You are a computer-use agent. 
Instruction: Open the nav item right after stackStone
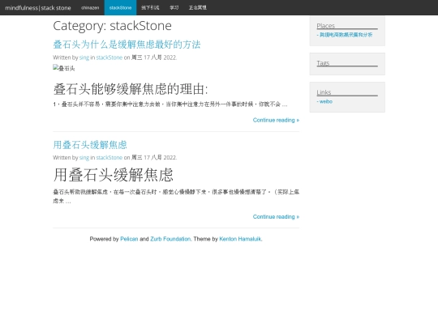(x=150, y=8)
